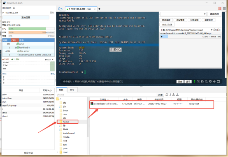This screenshot has height=157, width=228.
Task: Click the file tree vertical scrollbar
Action: click(x=88, y=117)
